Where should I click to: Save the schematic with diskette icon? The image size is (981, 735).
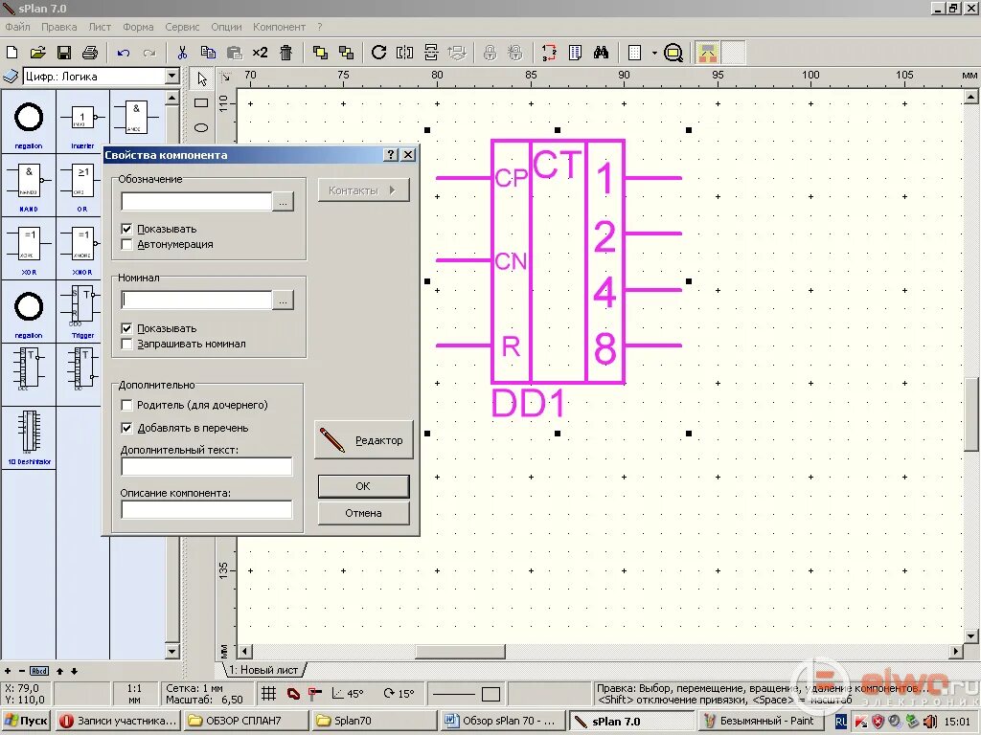pos(64,53)
